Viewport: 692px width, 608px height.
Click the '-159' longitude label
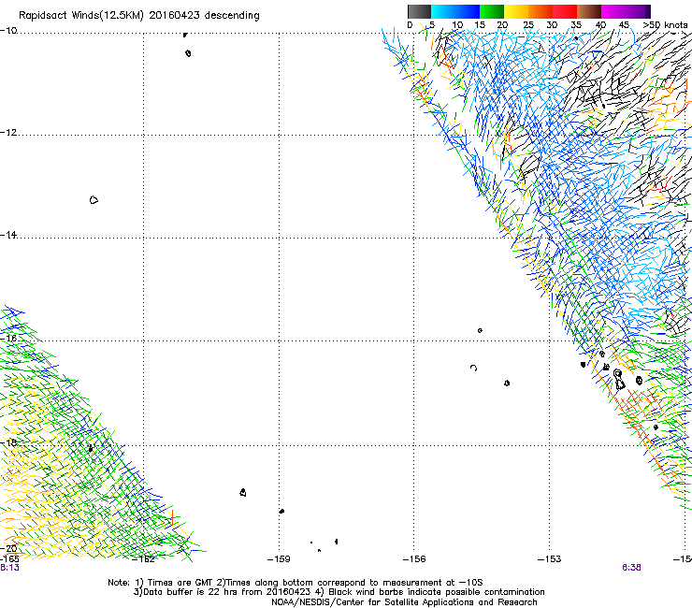pos(279,559)
